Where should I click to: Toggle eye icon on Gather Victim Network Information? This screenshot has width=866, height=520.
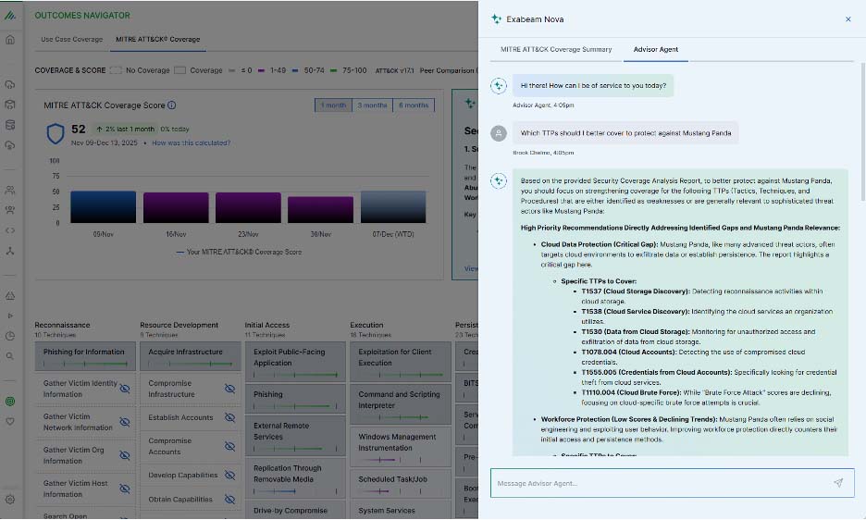tap(125, 422)
